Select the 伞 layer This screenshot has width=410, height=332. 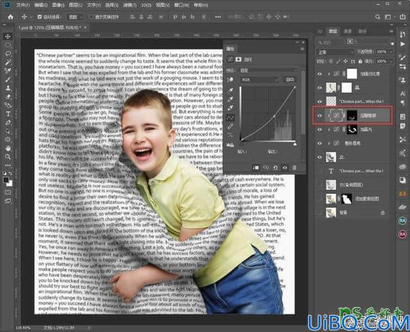coord(353,157)
